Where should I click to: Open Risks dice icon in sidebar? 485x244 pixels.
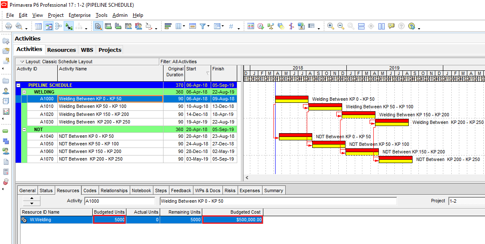point(5,182)
